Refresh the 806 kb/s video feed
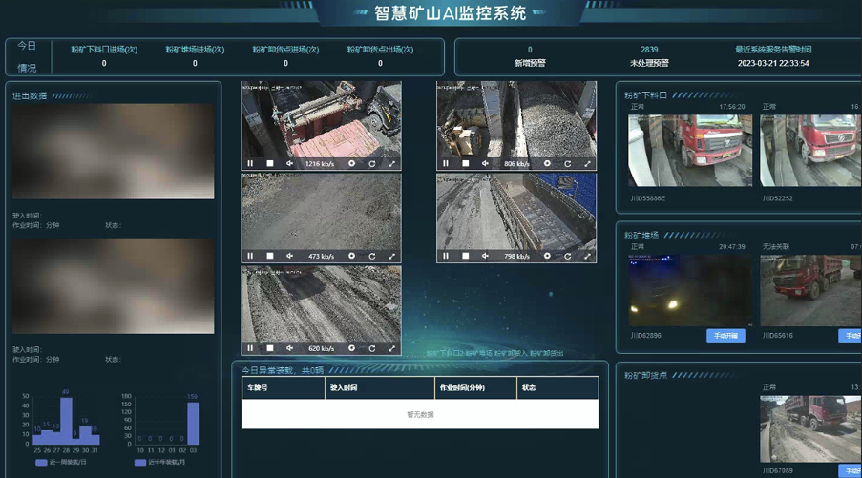 click(x=567, y=164)
